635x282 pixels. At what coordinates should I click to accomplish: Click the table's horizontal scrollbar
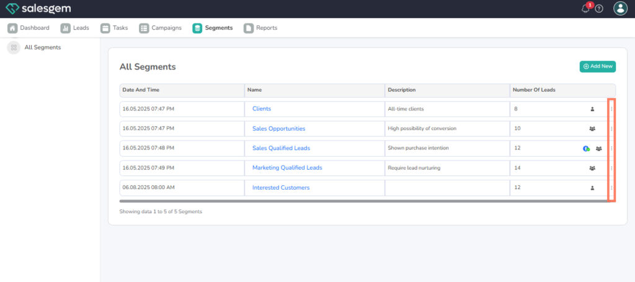pyautogui.click(x=363, y=201)
